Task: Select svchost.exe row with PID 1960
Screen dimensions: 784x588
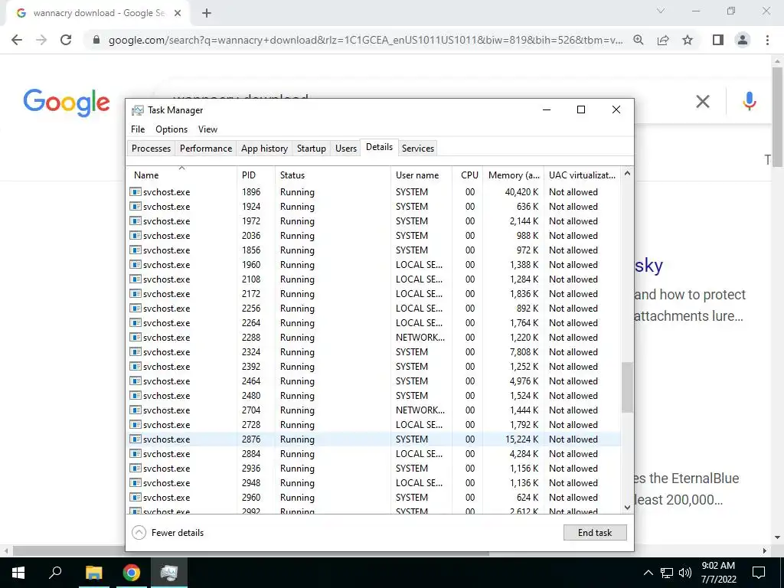Action: point(374,264)
